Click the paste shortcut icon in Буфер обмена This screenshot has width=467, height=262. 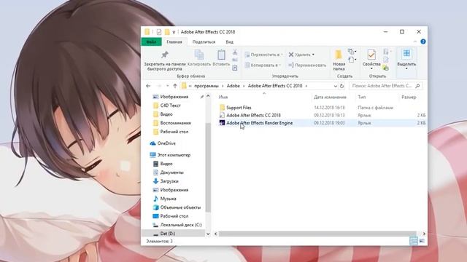tap(235, 68)
